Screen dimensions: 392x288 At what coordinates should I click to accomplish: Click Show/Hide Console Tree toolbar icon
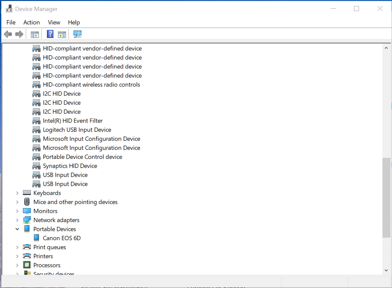[x=35, y=34]
